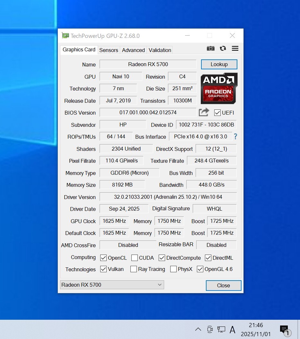Open the Advanced tab

133,50
